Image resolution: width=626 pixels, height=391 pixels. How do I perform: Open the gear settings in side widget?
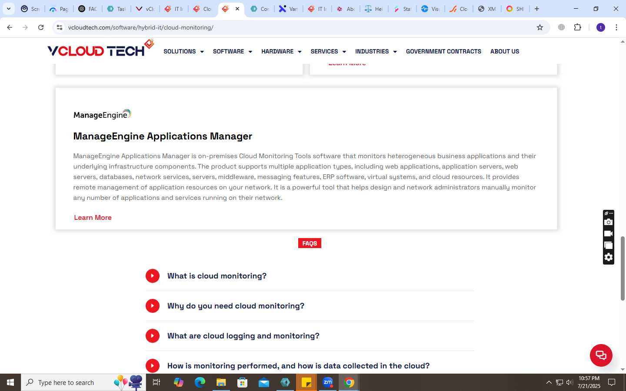609,257
